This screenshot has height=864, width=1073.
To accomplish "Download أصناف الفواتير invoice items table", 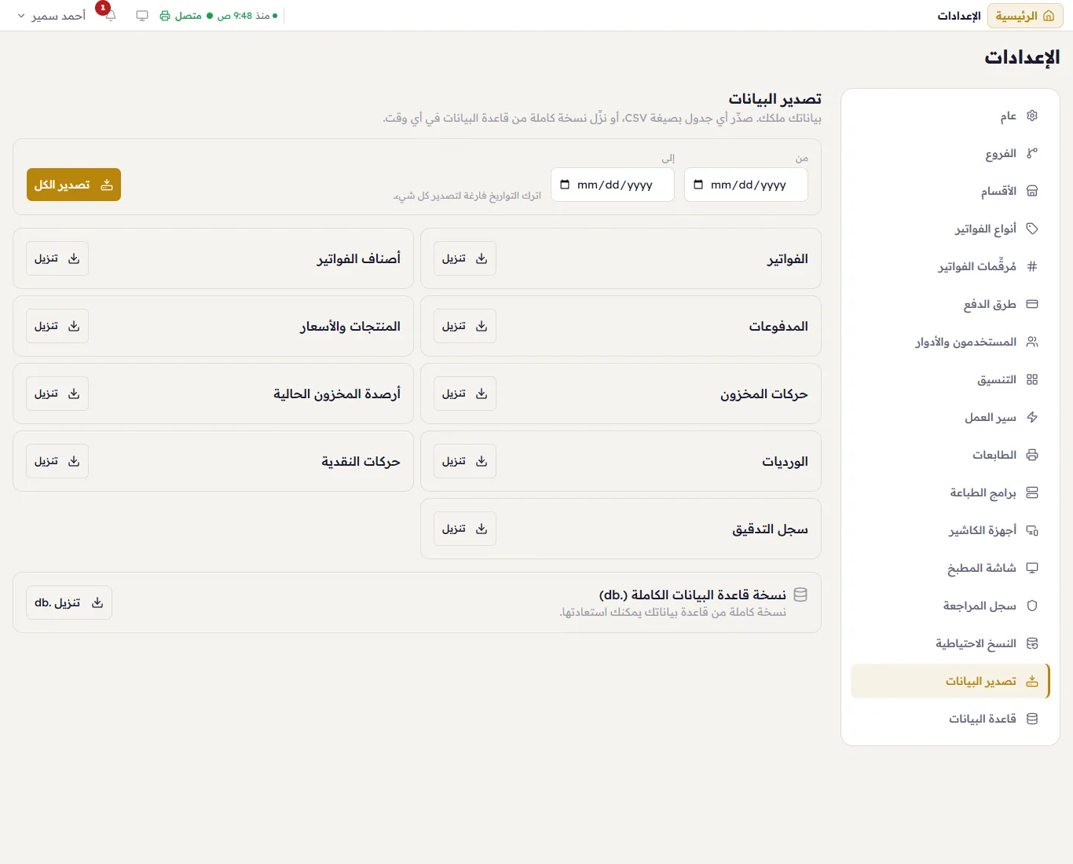I will click(x=57, y=258).
